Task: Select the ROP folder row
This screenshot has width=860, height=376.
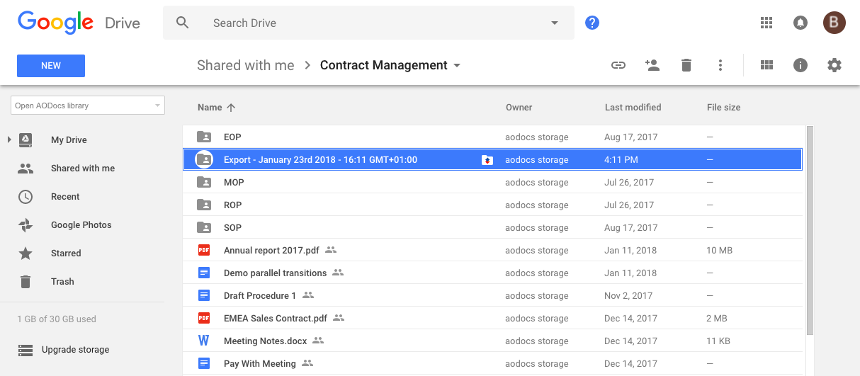Action: (492, 205)
